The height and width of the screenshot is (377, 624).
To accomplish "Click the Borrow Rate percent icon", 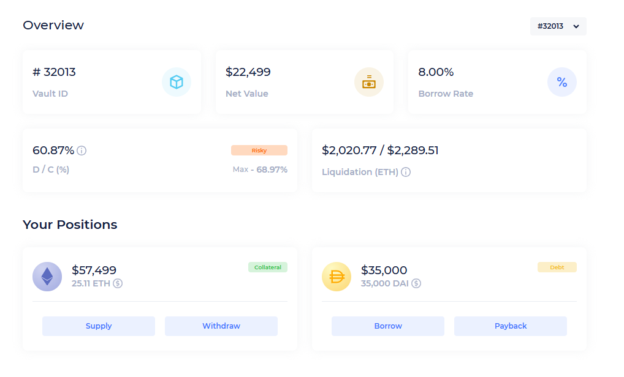I will (561, 82).
